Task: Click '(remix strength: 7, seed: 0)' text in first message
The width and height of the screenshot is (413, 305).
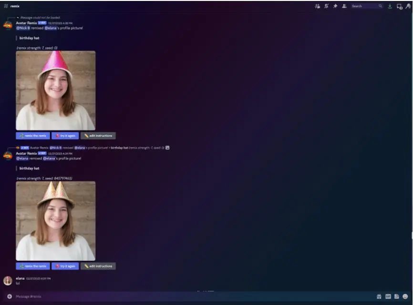Action: 37,48
